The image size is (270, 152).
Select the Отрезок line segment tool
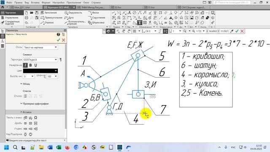pos(47,22)
